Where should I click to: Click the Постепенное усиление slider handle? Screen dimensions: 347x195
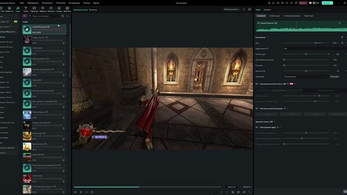pyautogui.click(x=284, y=60)
